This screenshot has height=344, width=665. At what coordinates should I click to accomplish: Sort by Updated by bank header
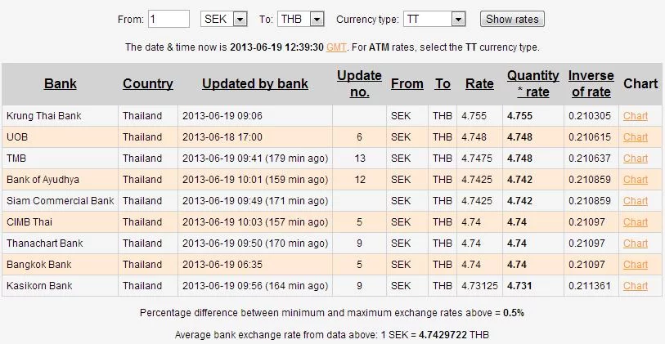pos(254,83)
